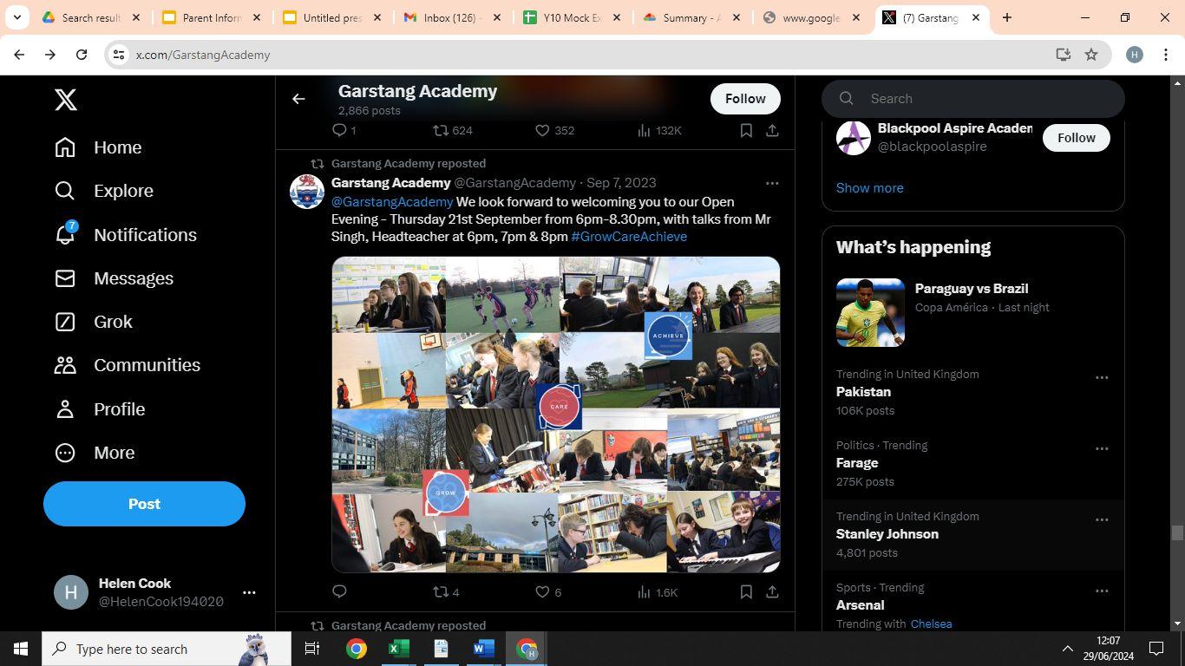Image resolution: width=1185 pixels, height=666 pixels.
Task: Bookmark this page with the star
Action: [x=1091, y=55]
